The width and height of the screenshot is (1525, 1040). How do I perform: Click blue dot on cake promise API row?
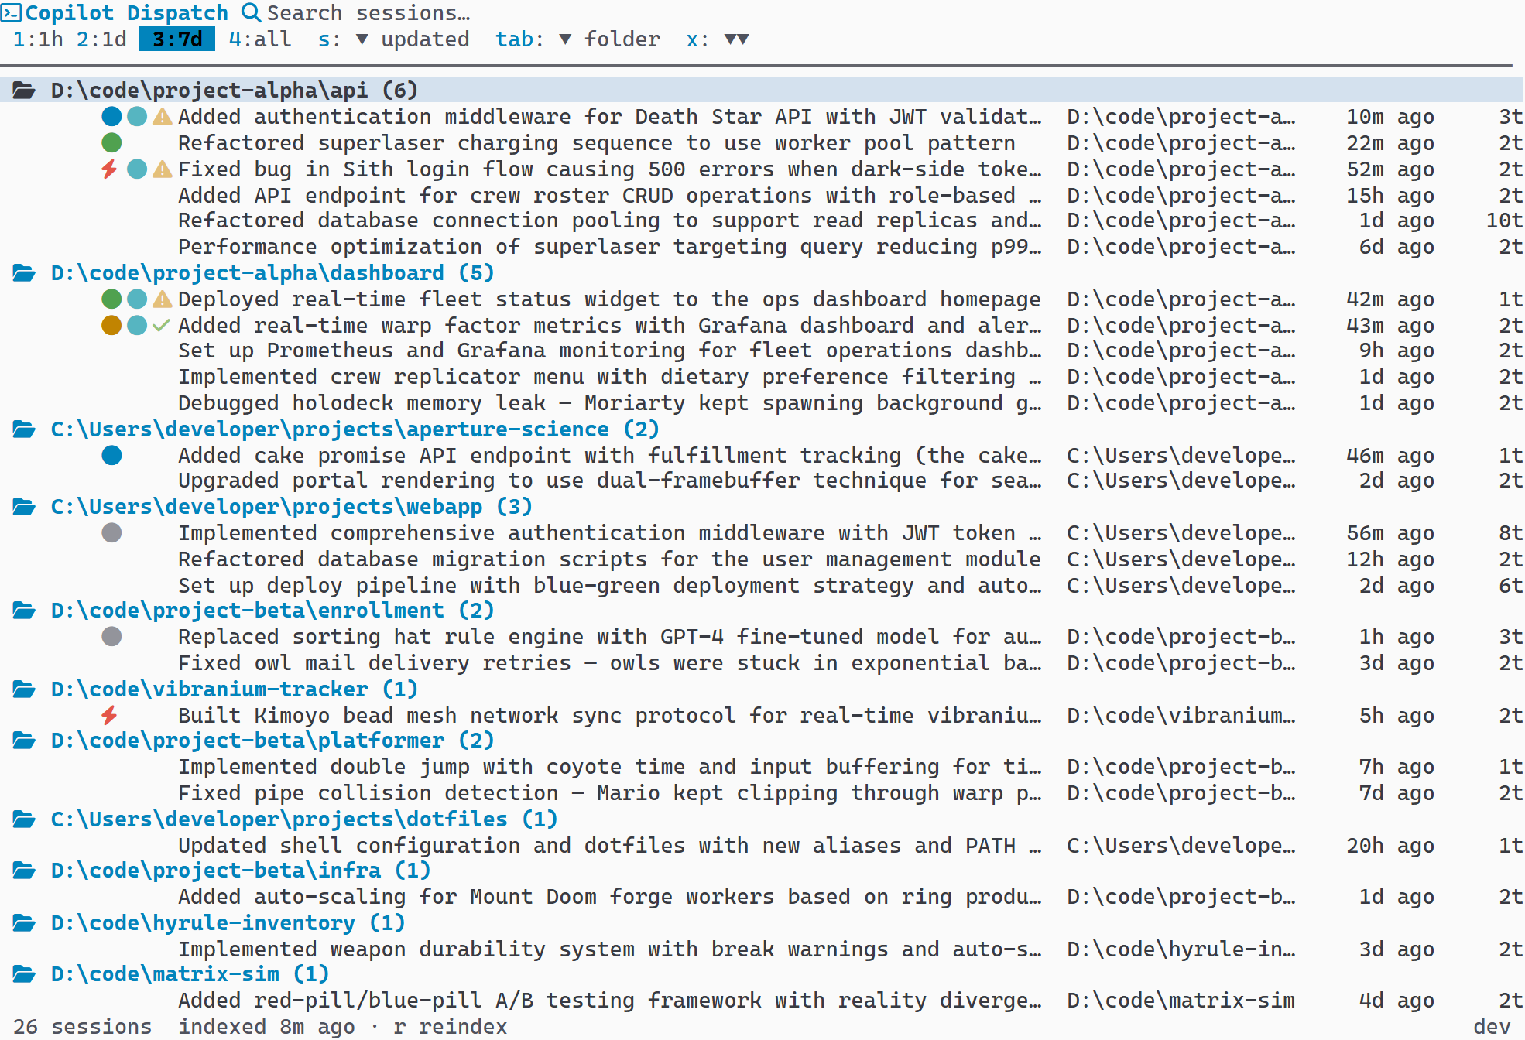111,456
